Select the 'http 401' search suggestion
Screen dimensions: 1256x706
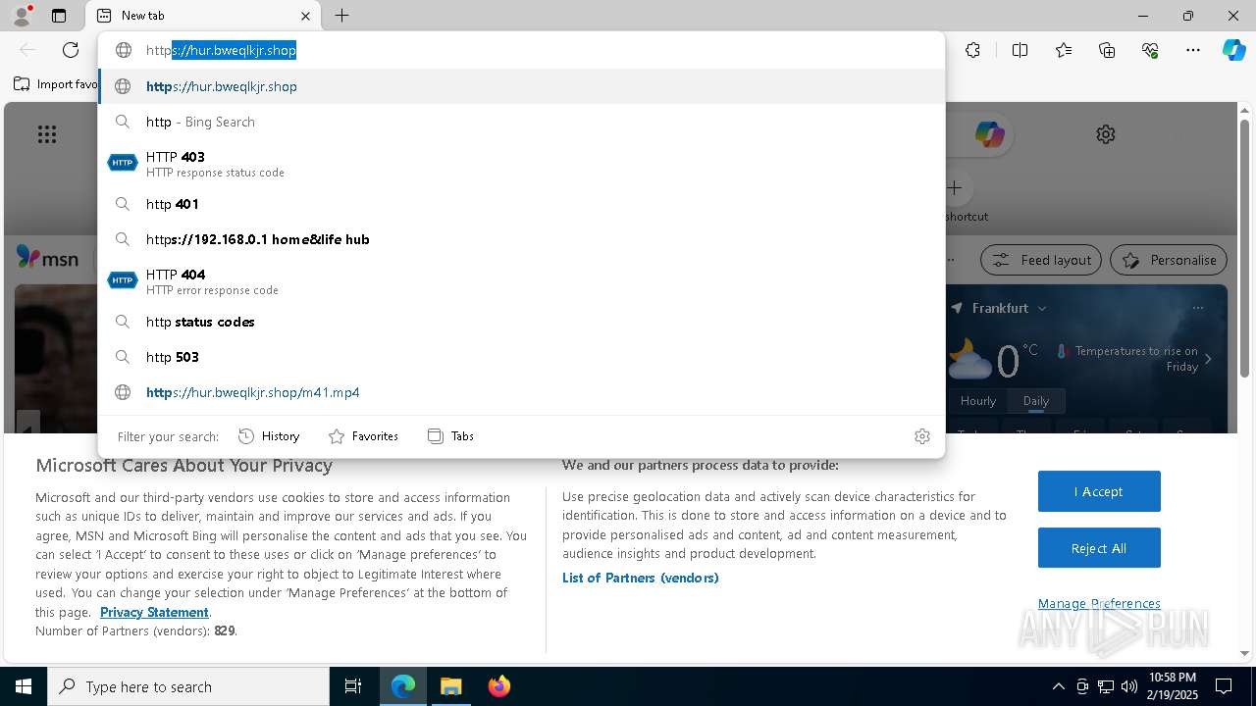[x=521, y=204]
